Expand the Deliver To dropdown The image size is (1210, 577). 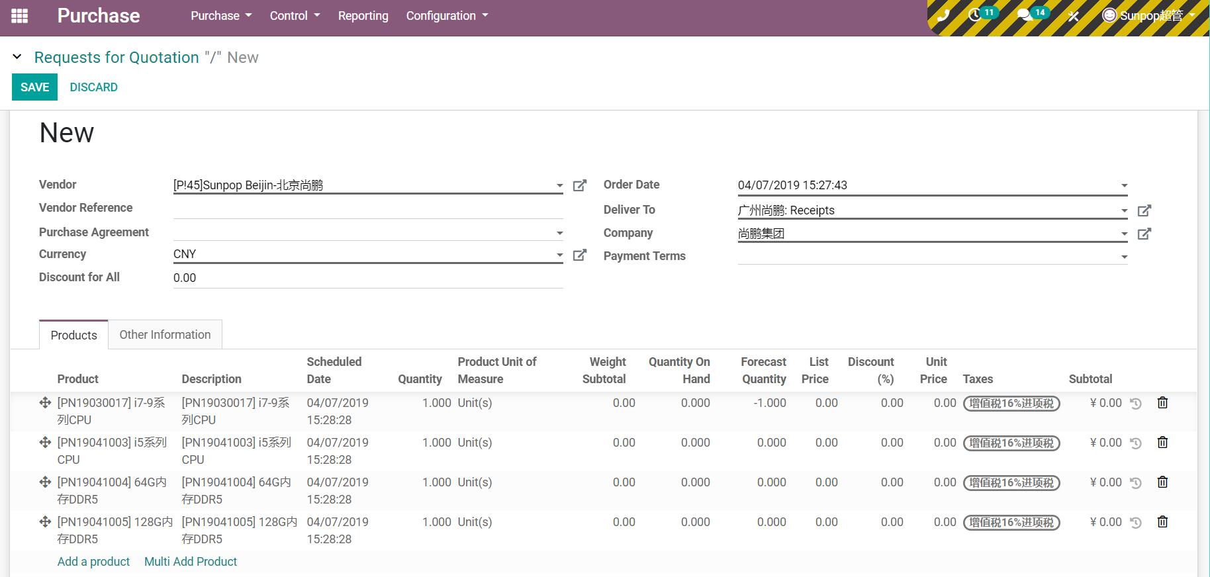pos(1124,211)
